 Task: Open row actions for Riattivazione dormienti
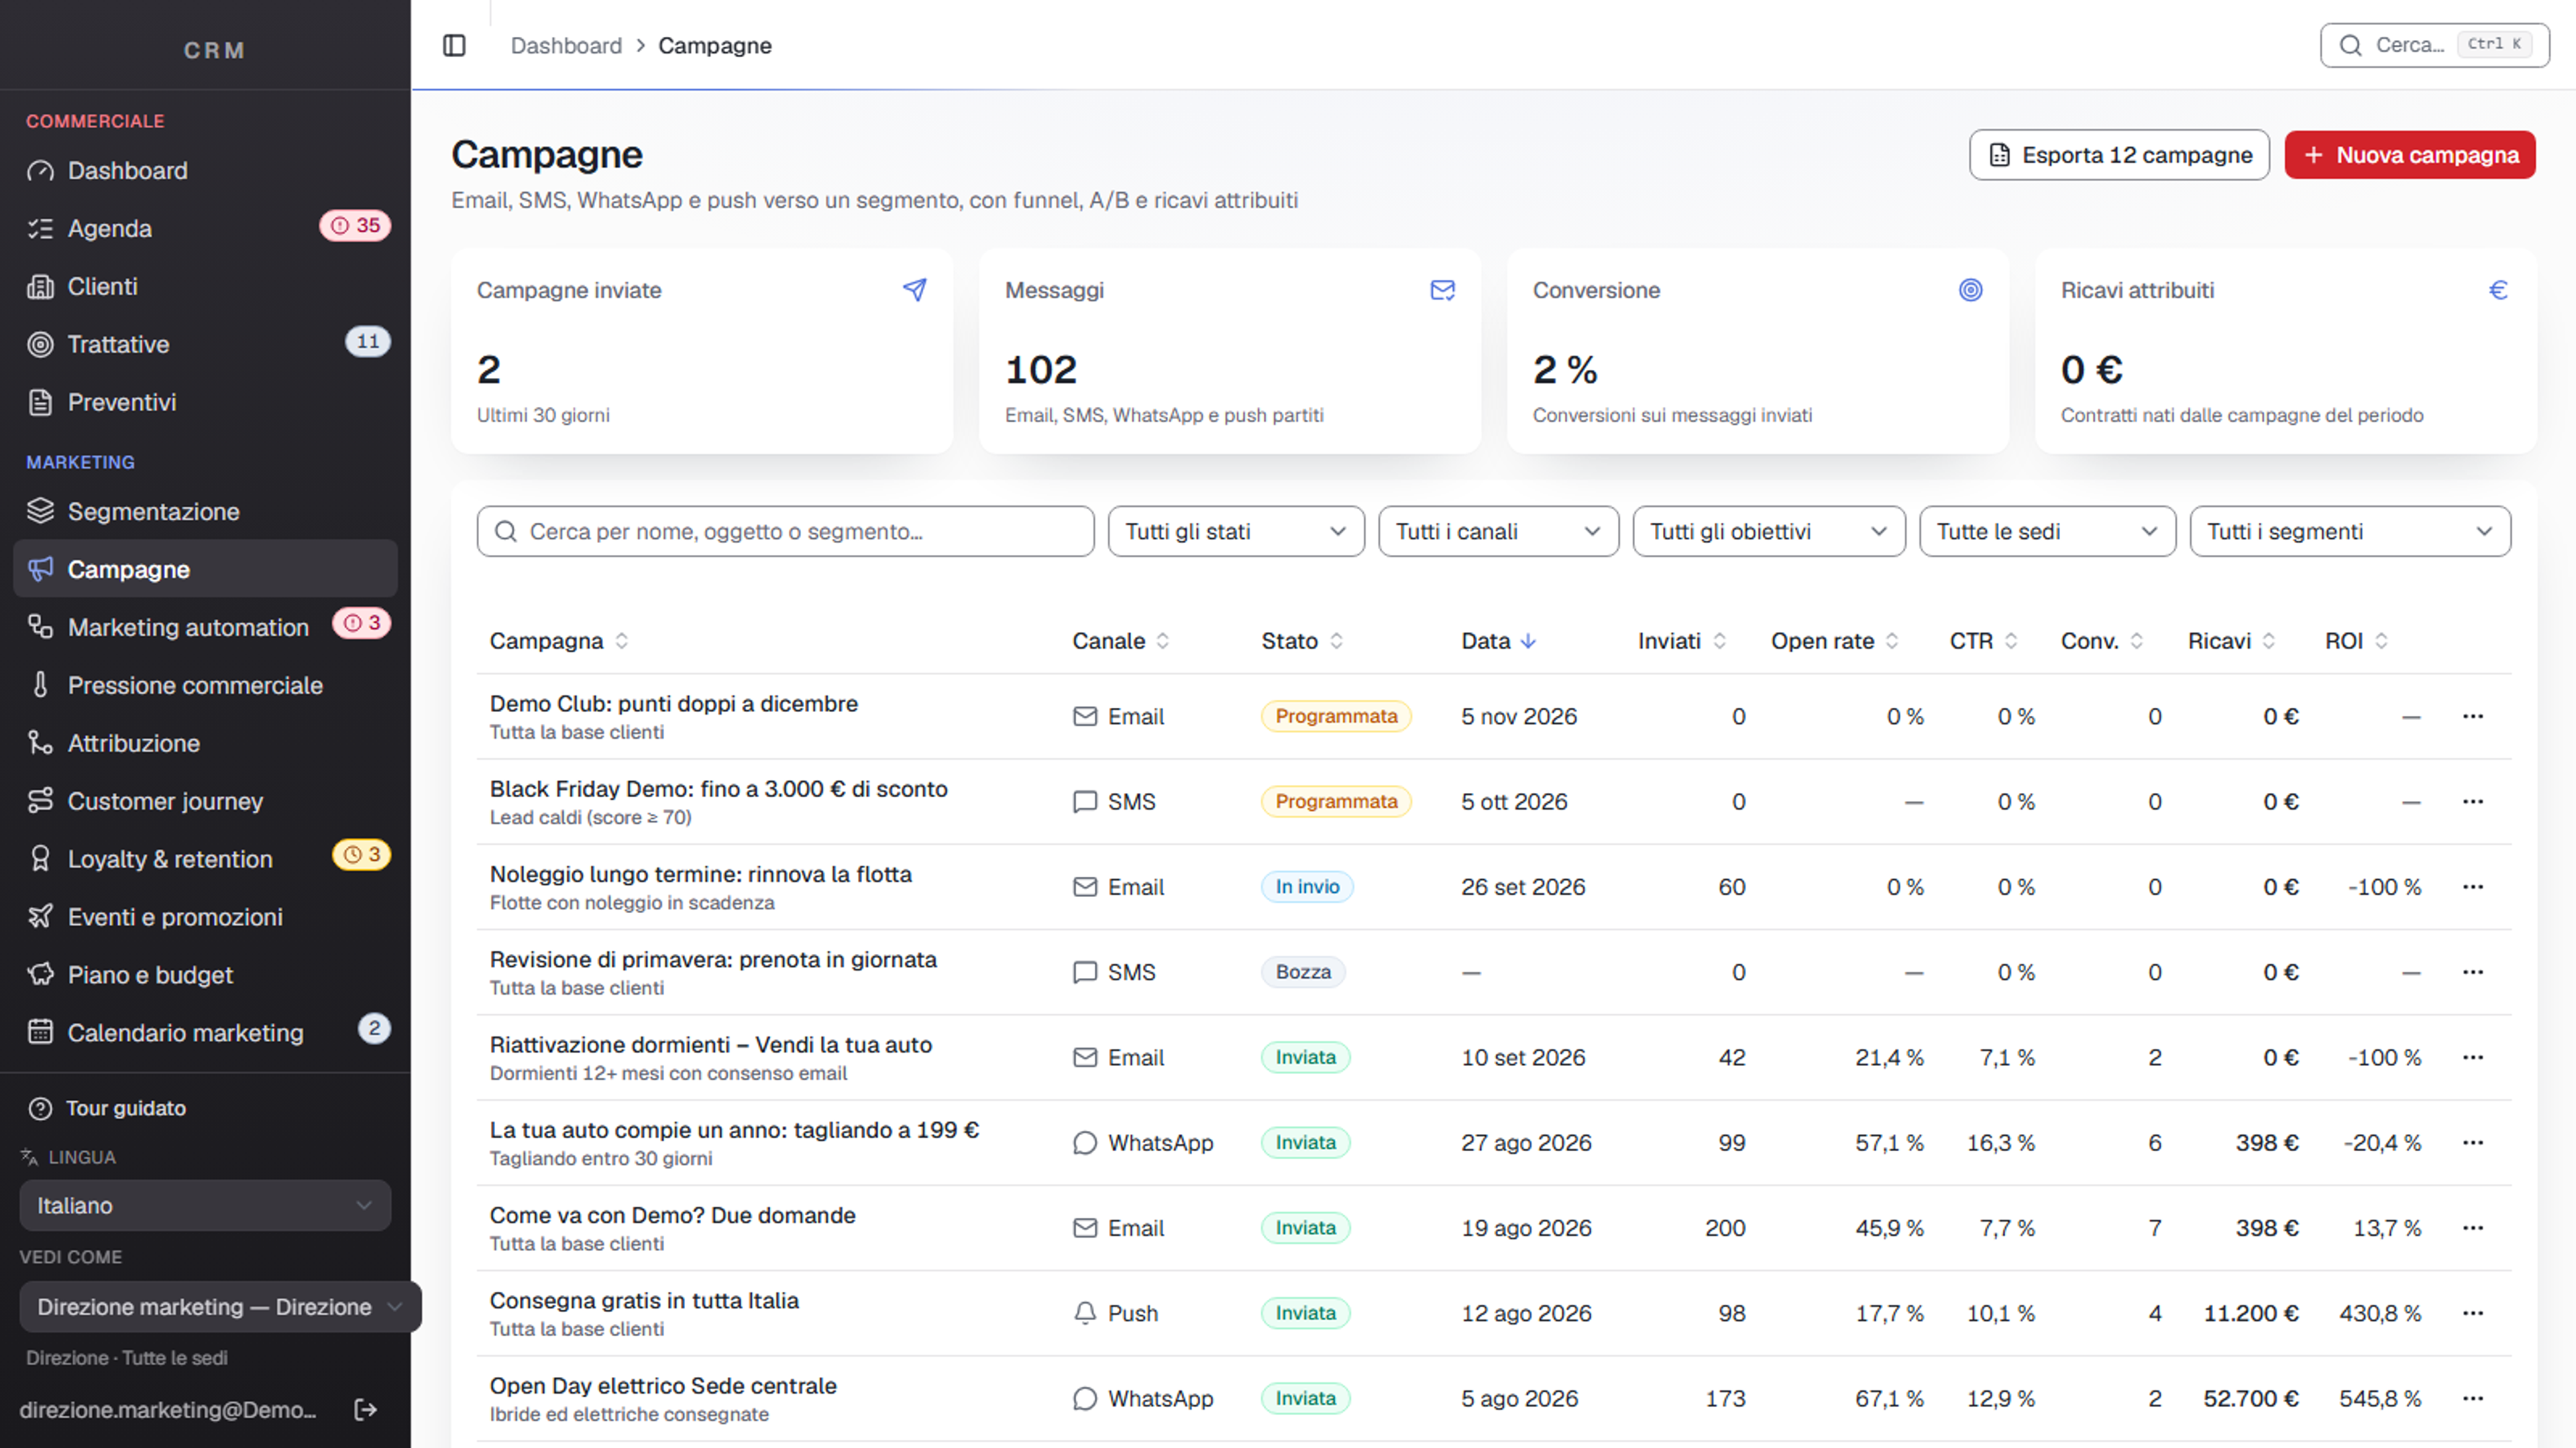coord(2473,1057)
